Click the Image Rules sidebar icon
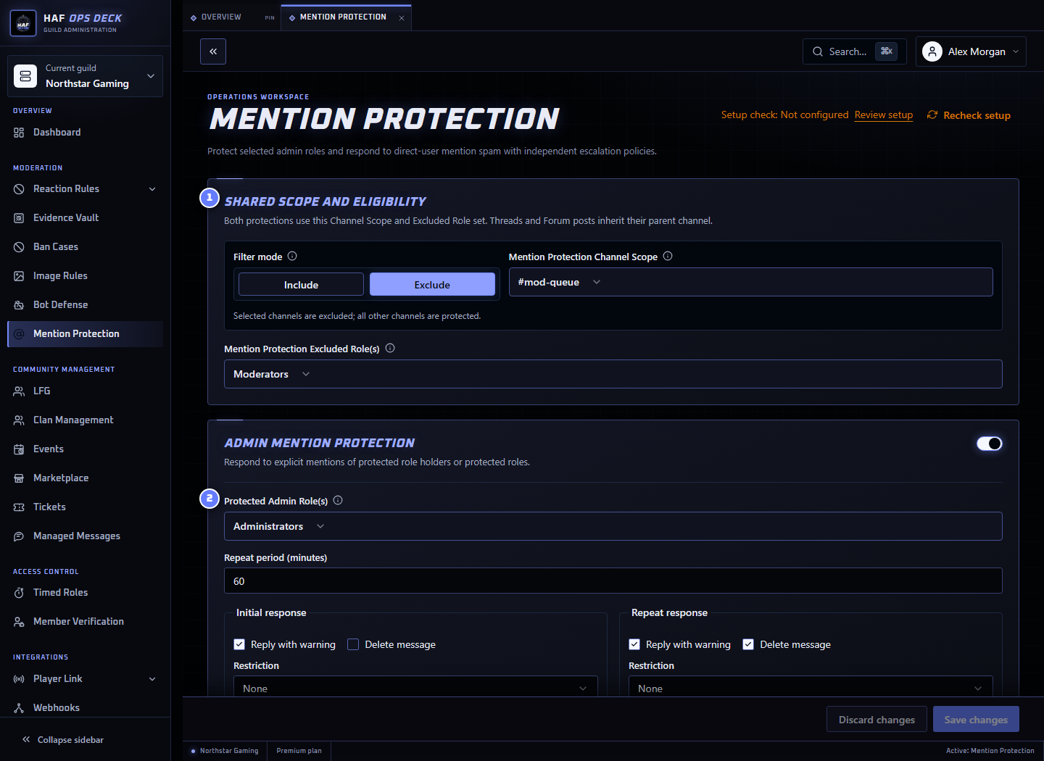The height and width of the screenshot is (761, 1044). pyautogui.click(x=19, y=276)
